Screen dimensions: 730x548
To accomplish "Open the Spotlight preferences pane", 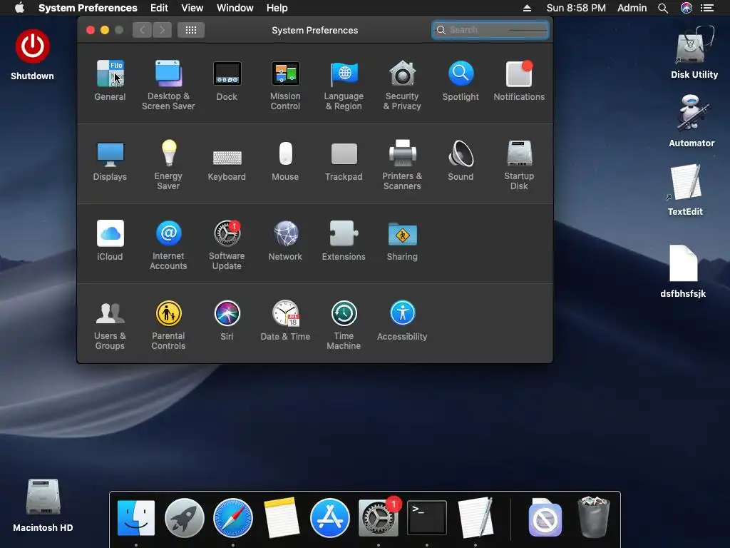I will point(461,81).
